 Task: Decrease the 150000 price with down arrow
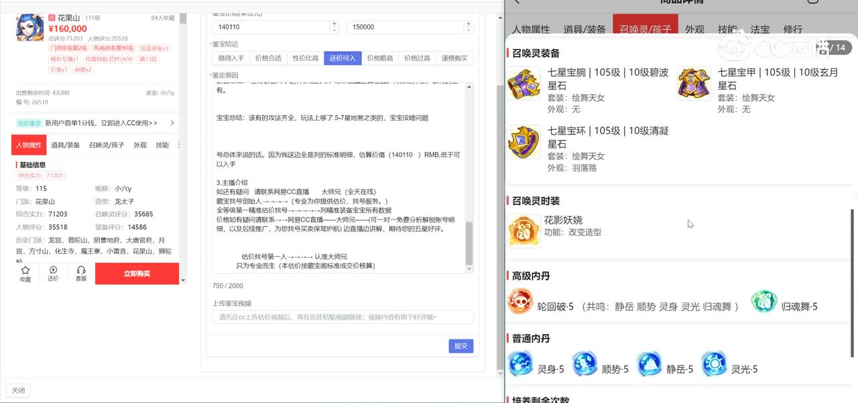point(469,30)
